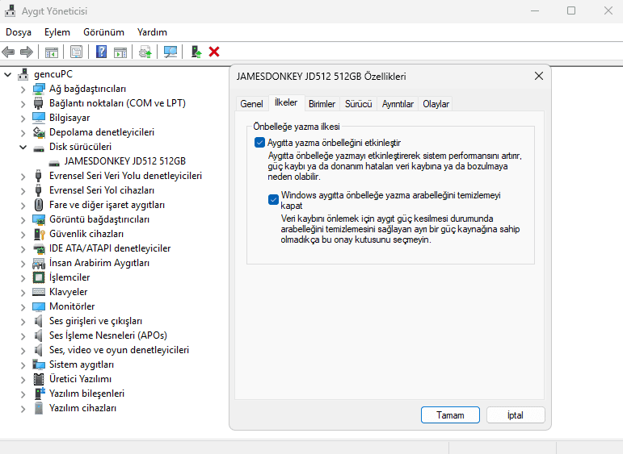Click the Bağlantı noktaları port icon
This screenshot has width=623, height=454.
click(x=38, y=103)
